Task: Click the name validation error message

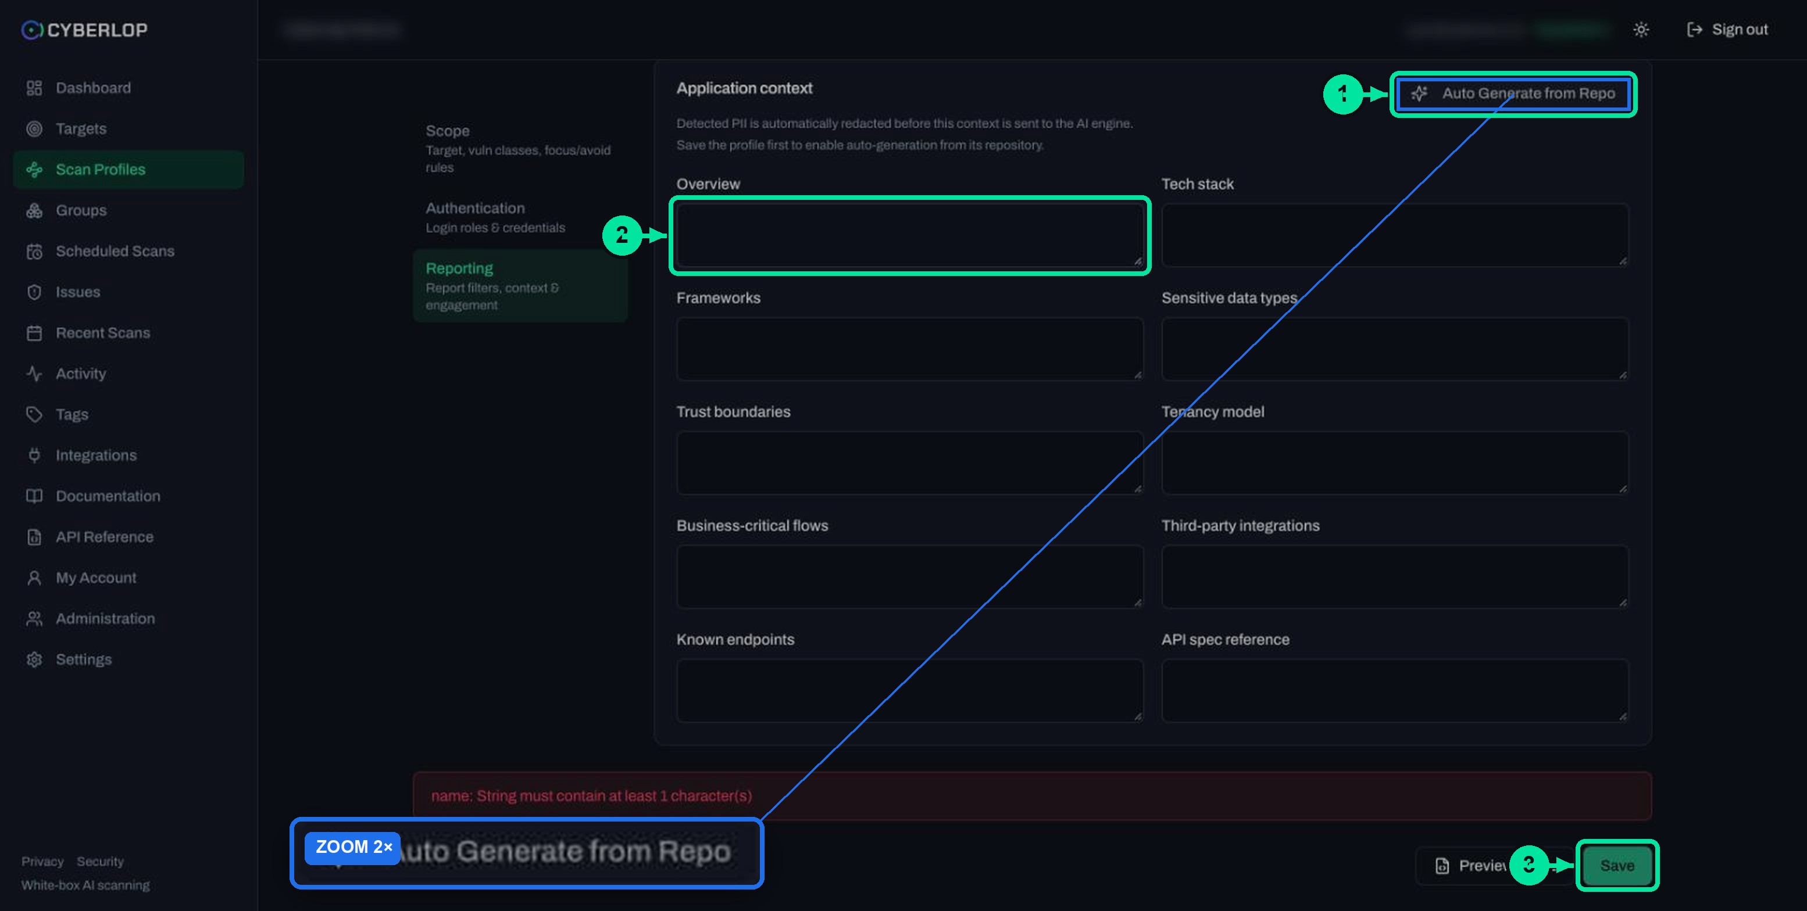Action: (x=591, y=796)
